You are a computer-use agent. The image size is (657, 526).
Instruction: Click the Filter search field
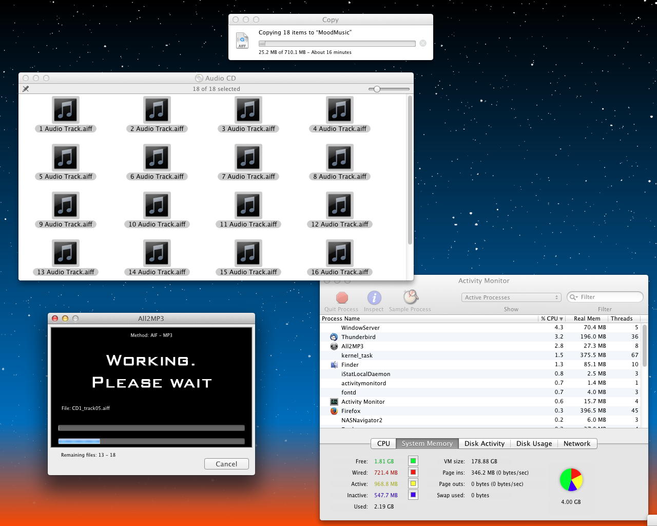605,297
